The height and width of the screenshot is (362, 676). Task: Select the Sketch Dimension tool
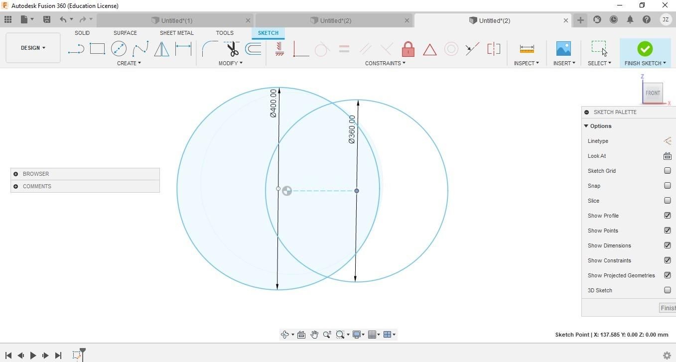pos(183,49)
